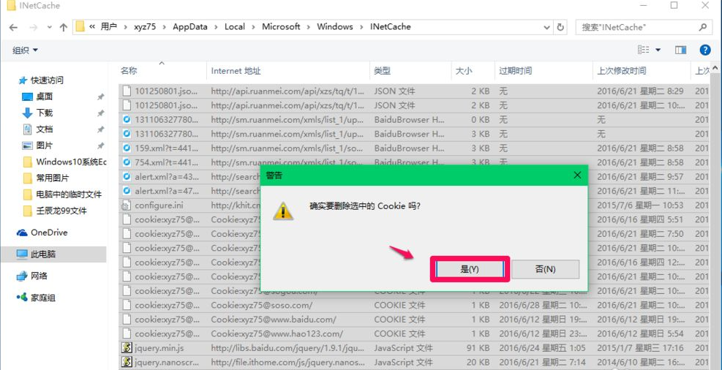The width and height of the screenshot is (722, 370).
Task: Open the view options icon in toolbar
Action: [644, 50]
